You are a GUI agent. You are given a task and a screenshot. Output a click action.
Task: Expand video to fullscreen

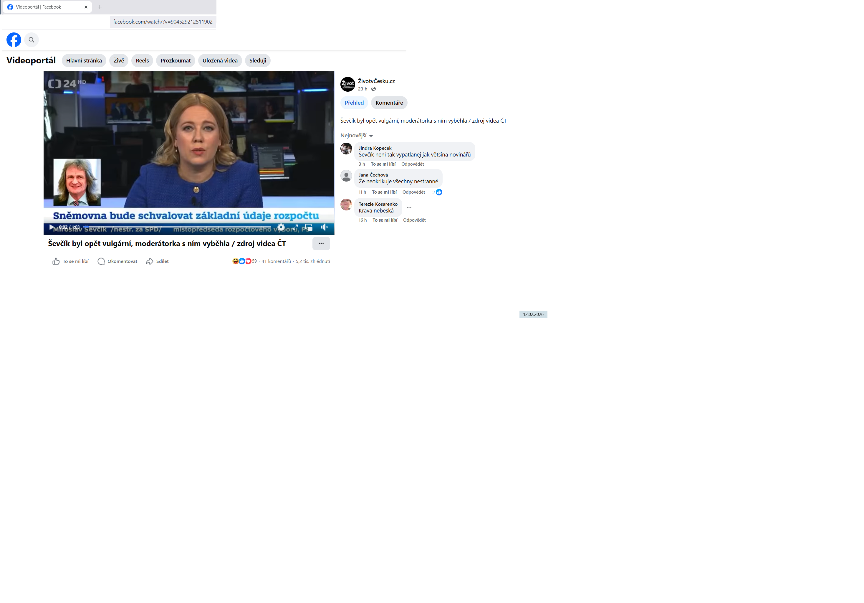pos(295,227)
